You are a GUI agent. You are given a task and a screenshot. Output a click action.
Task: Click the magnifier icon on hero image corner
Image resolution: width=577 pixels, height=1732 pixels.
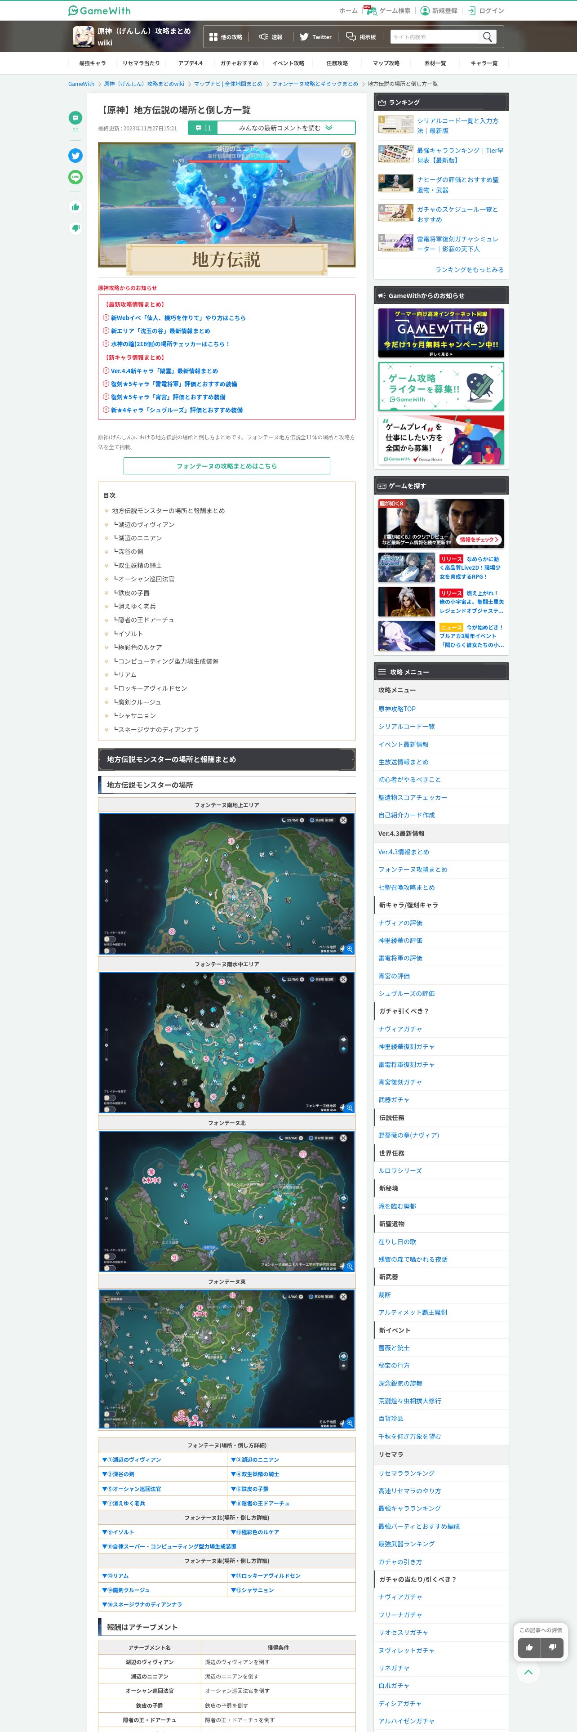346,152
